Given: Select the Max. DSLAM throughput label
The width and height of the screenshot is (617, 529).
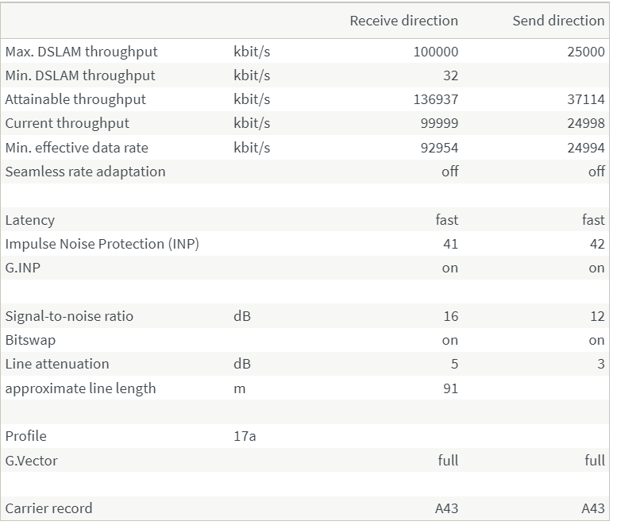Looking at the screenshot, I should [81, 52].
